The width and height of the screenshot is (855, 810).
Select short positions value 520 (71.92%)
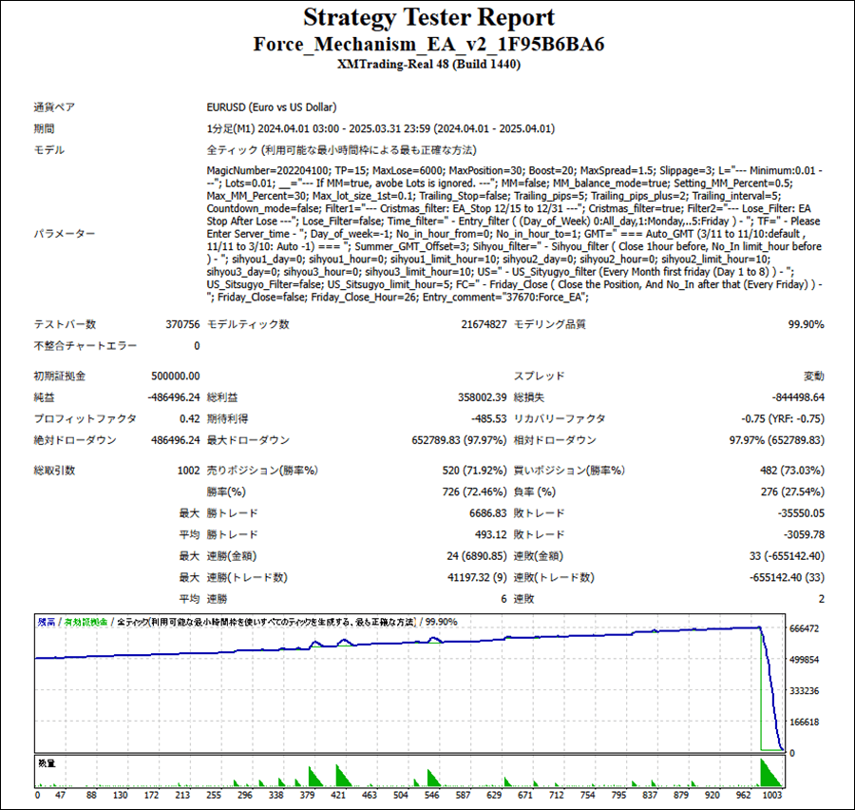point(474,471)
